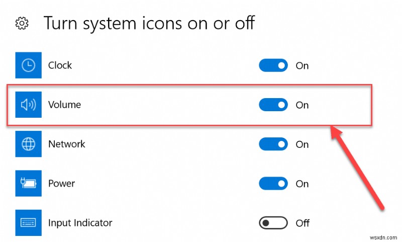Click the Clock text label
The height and width of the screenshot is (242, 402).
pos(60,65)
